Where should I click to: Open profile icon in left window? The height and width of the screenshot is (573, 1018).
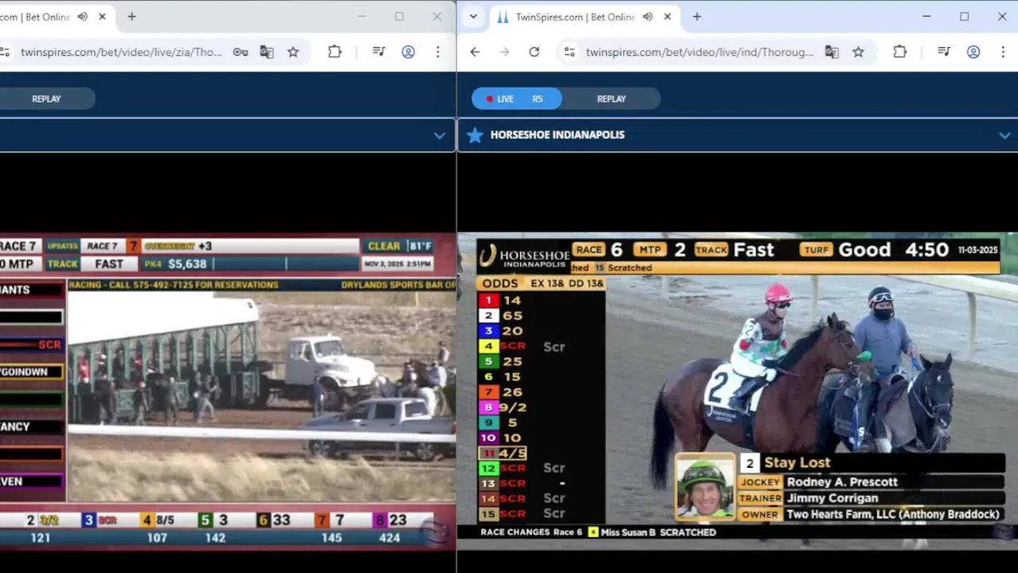[408, 52]
